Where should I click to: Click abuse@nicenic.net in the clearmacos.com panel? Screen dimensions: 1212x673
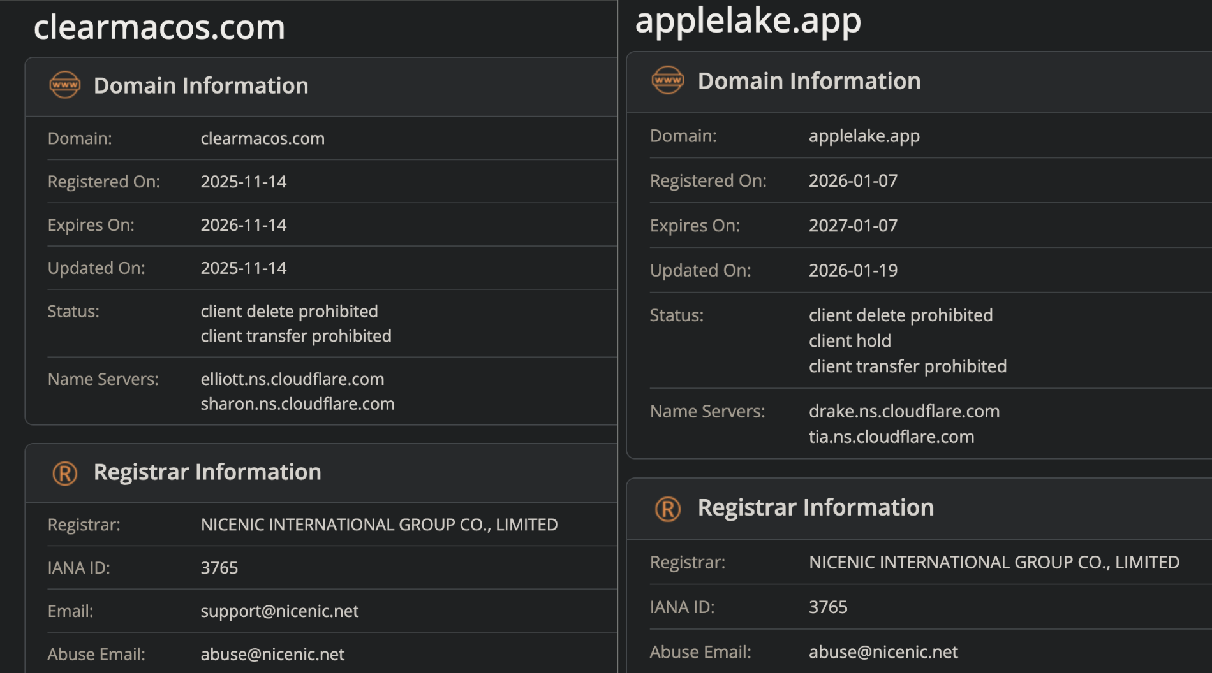point(272,655)
